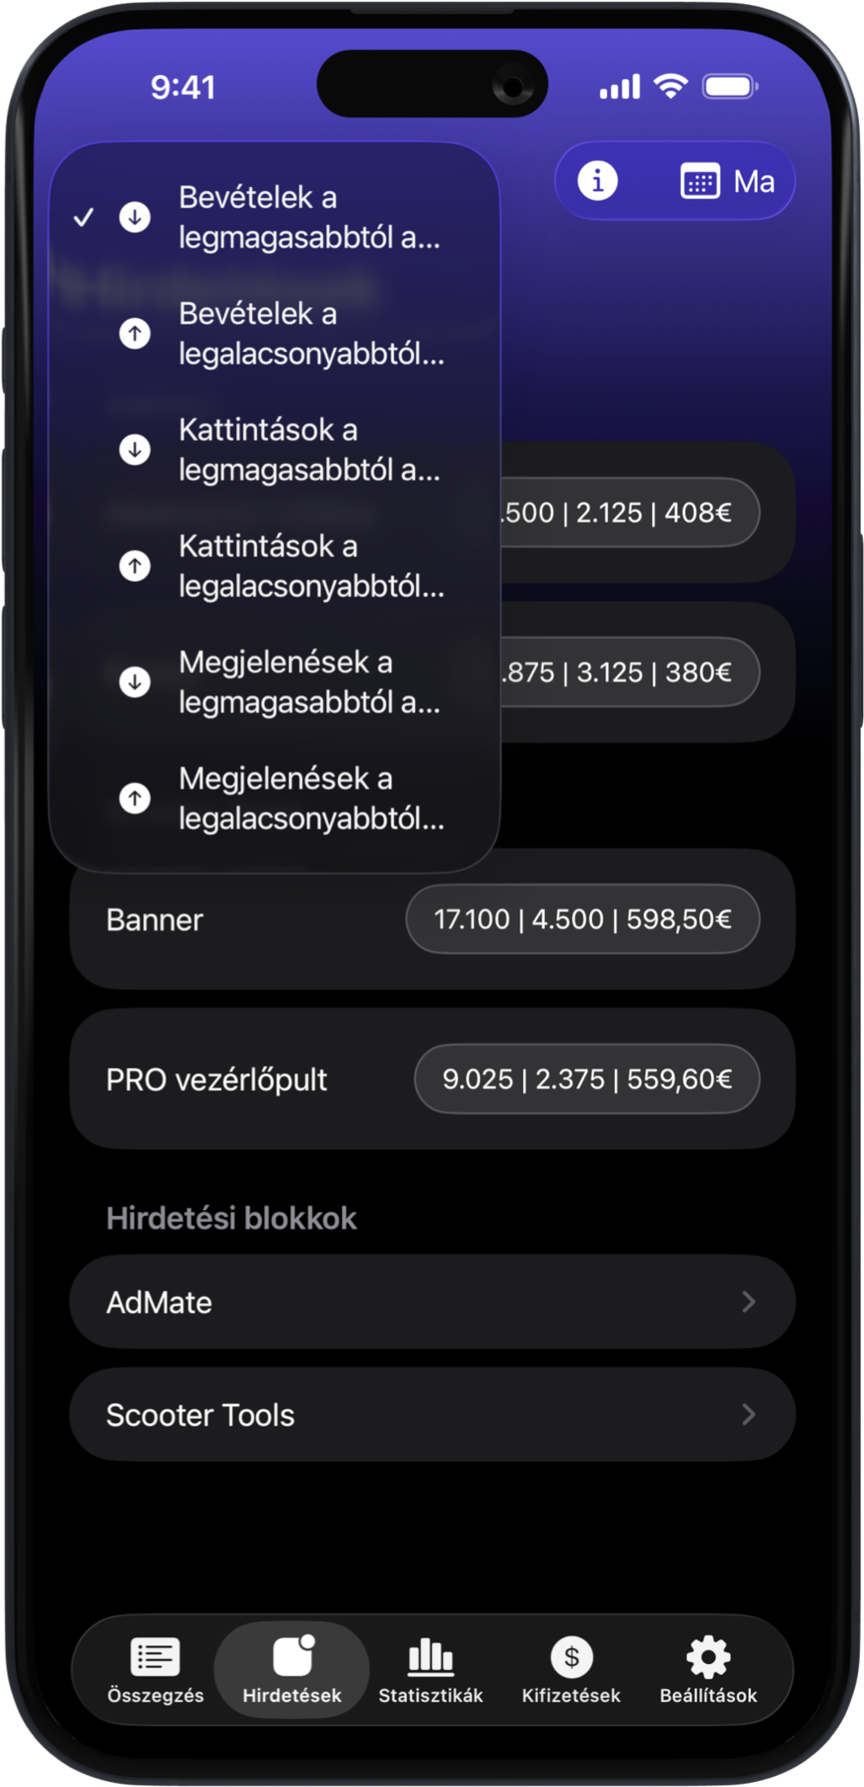Open the Statisztikák bar chart icon
864x1787 pixels.
tap(430, 1657)
